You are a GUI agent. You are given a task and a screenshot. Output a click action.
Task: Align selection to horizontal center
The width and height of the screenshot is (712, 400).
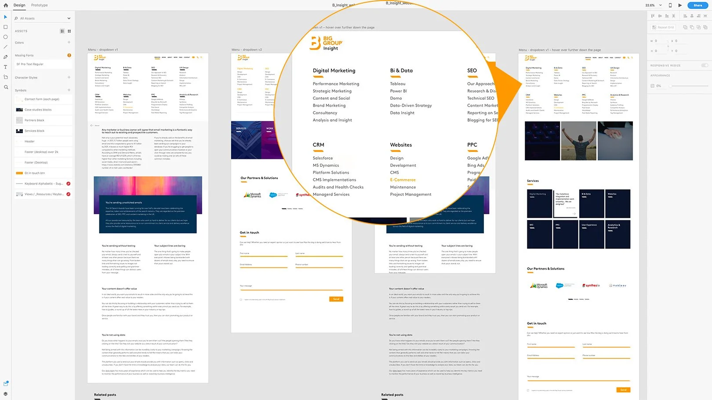(x=692, y=16)
